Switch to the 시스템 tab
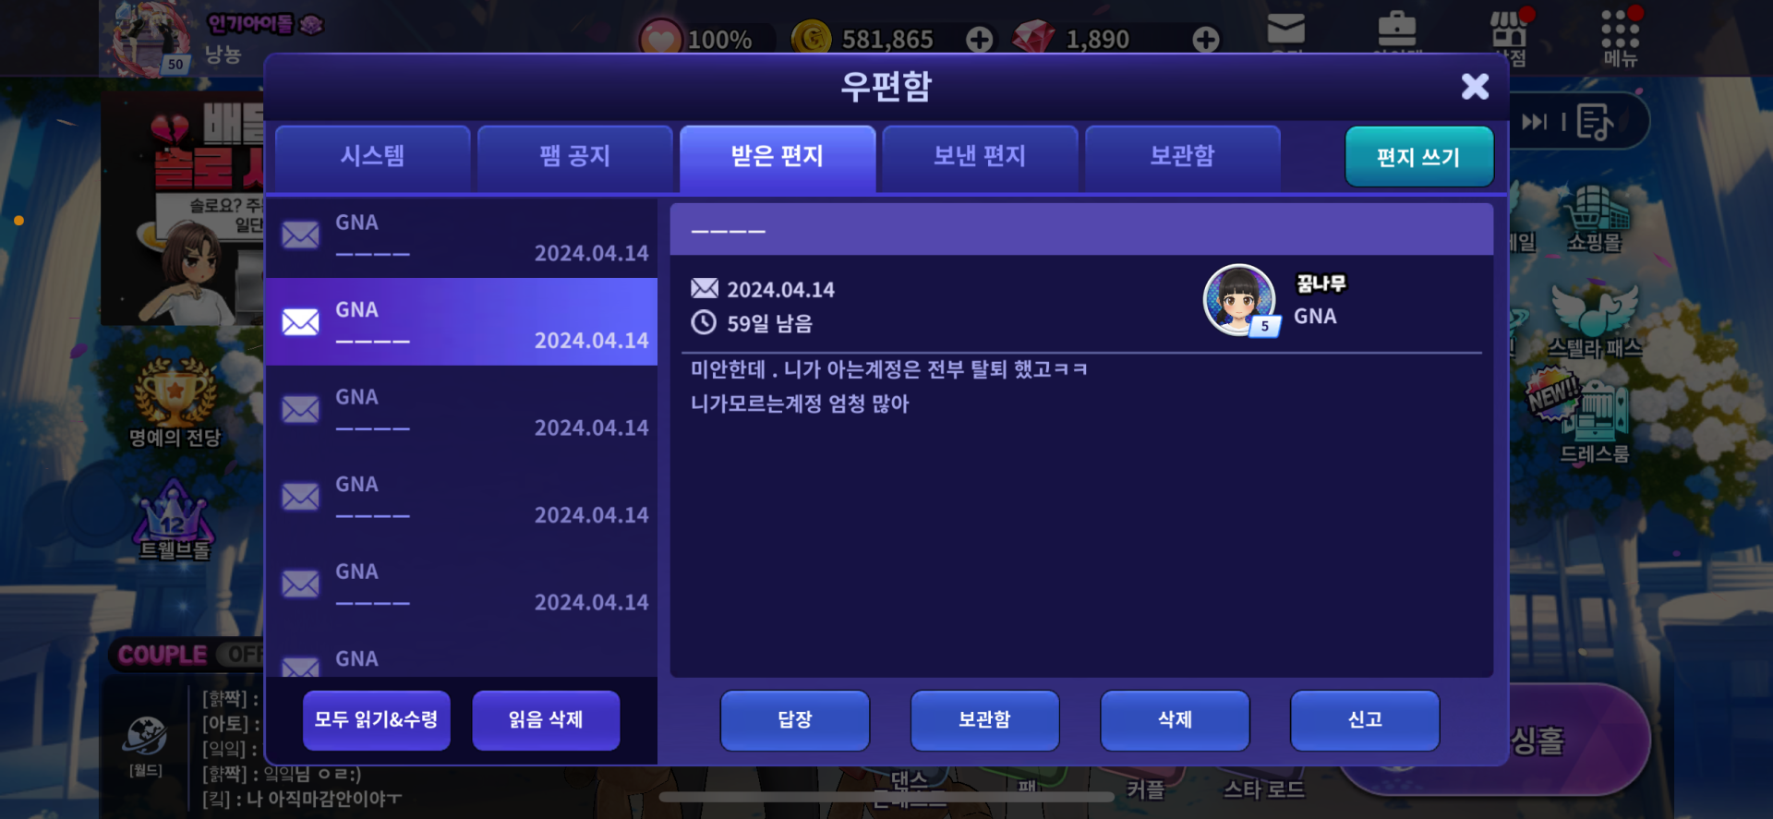The width and height of the screenshot is (1773, 819). 373,157
